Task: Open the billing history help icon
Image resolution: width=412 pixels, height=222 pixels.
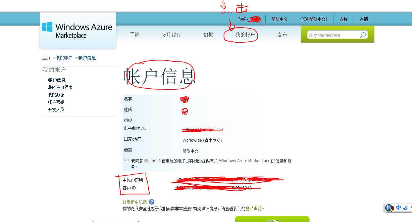Action: (152, 202)
